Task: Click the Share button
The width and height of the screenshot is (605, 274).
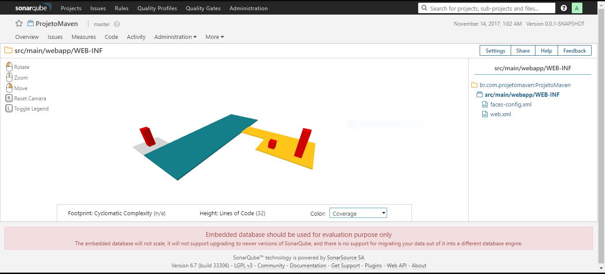Action: [523, 50]
